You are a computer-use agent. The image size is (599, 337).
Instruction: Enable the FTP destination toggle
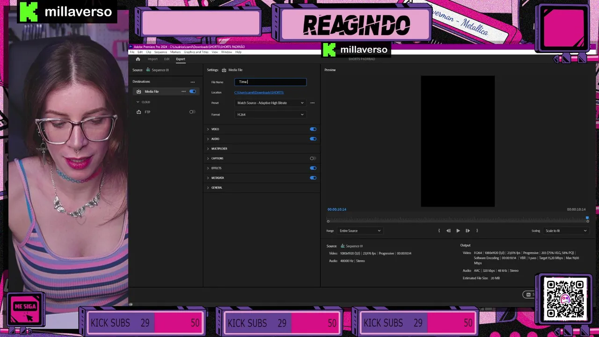(x=192, y=112)
